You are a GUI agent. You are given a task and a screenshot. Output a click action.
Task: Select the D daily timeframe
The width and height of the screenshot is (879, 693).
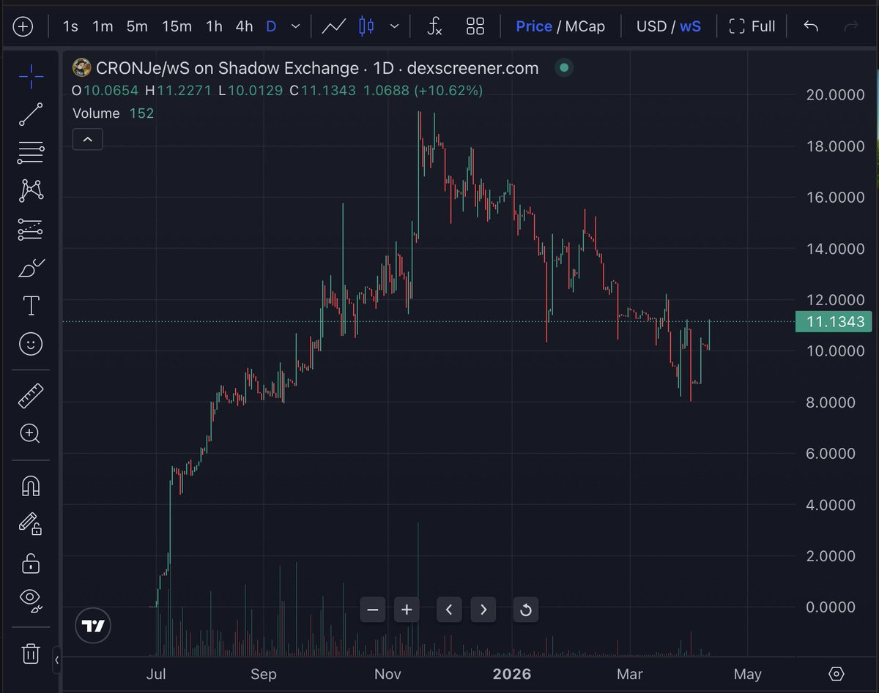click(x=271, y=26)
